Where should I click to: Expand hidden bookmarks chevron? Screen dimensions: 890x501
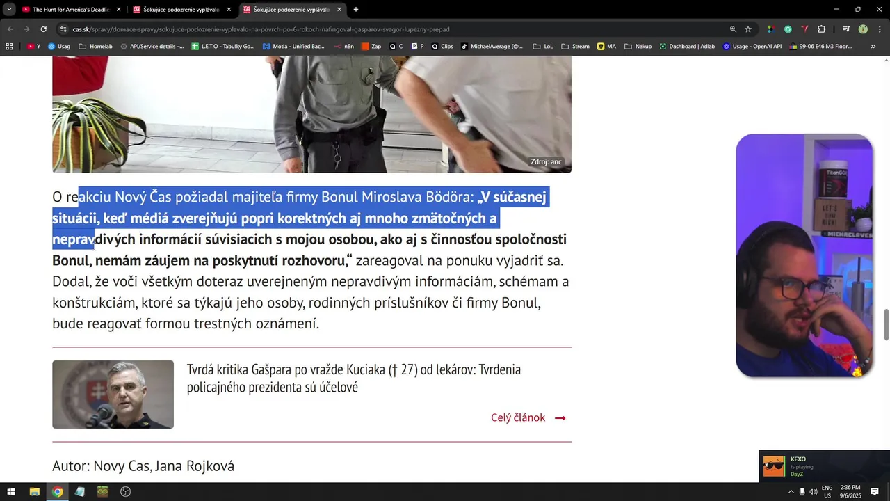(x=873, y=47)
